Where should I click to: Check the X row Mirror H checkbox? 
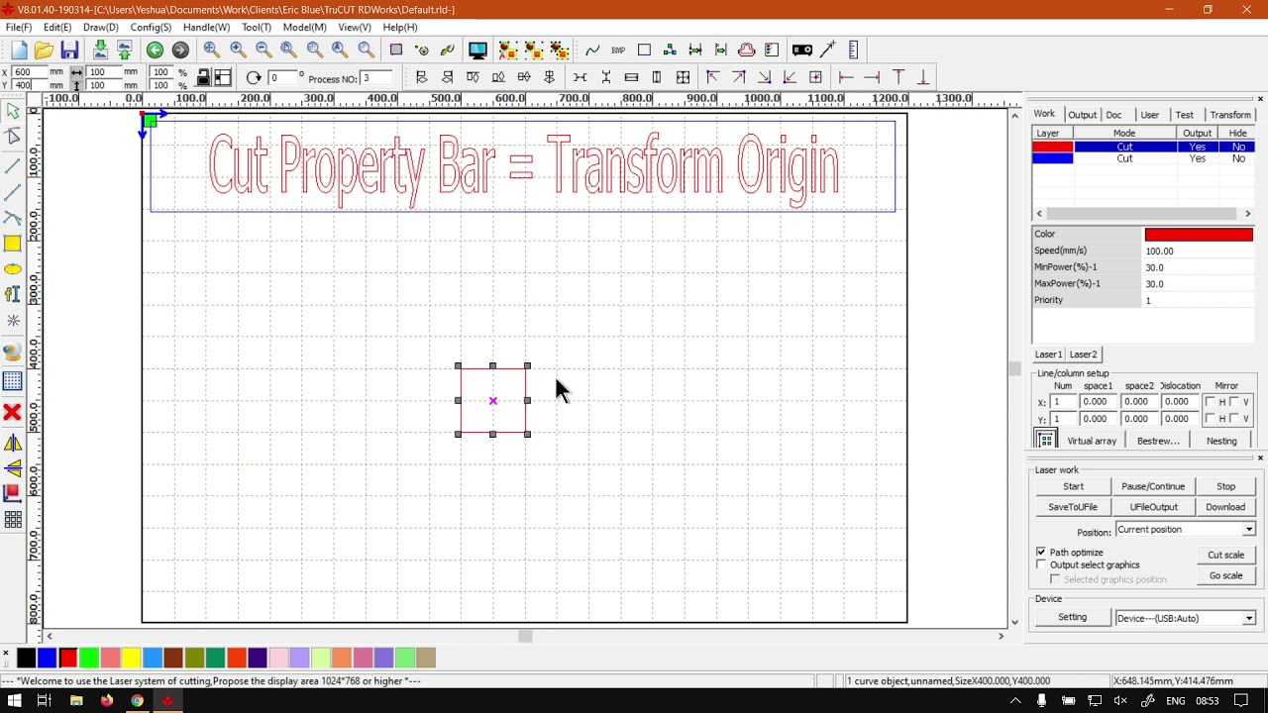click(1211, 402)
